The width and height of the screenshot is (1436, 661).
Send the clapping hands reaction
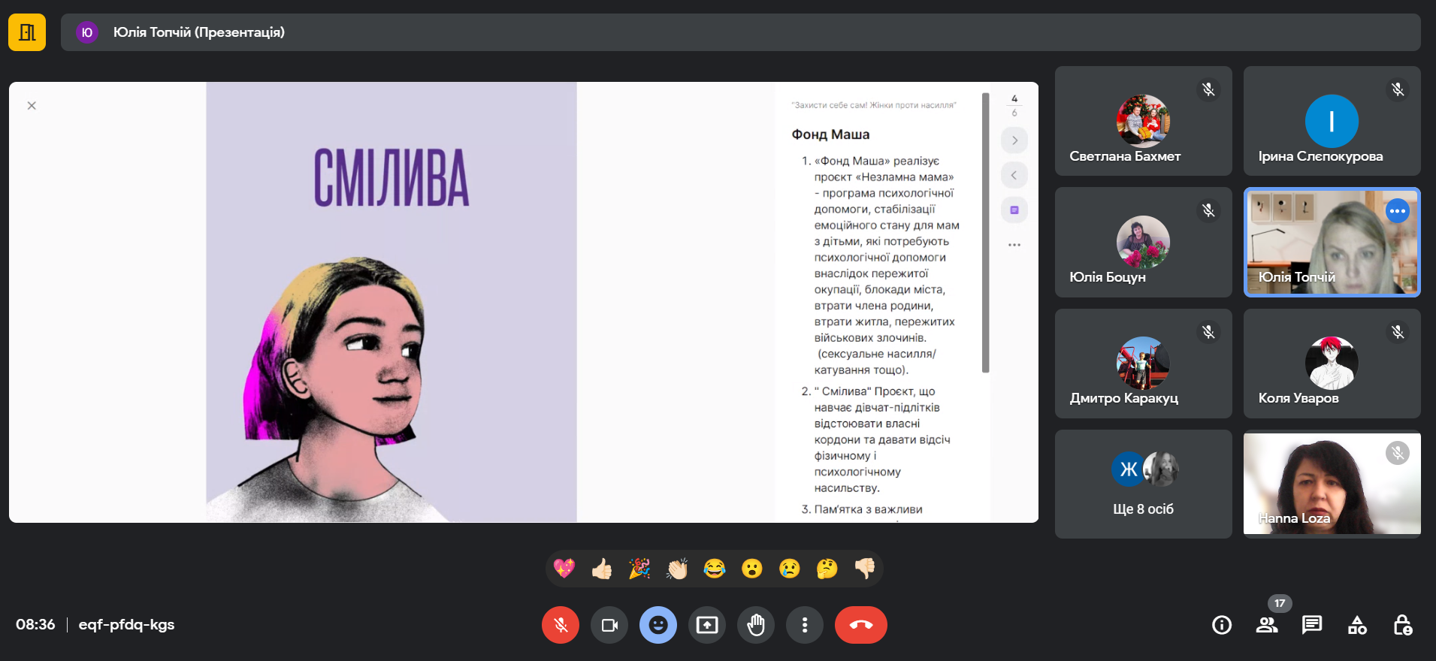click(676, 569)
